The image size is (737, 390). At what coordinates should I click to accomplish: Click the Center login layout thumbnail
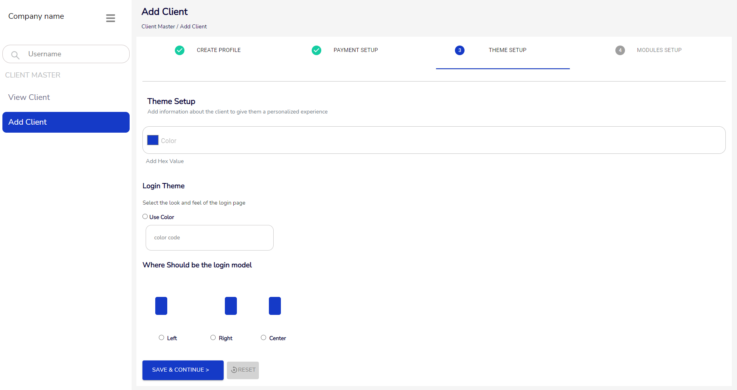(275, 306)
